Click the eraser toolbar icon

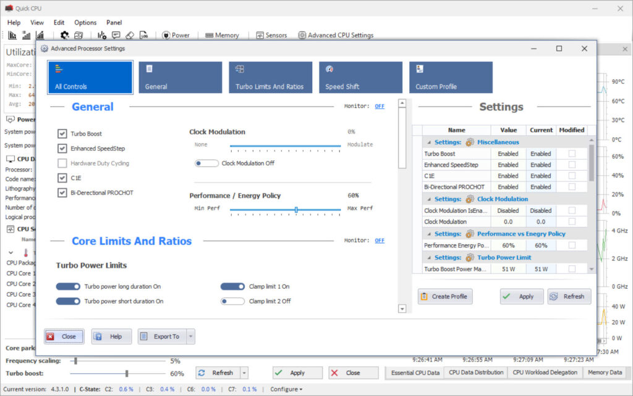pos(130,35)
